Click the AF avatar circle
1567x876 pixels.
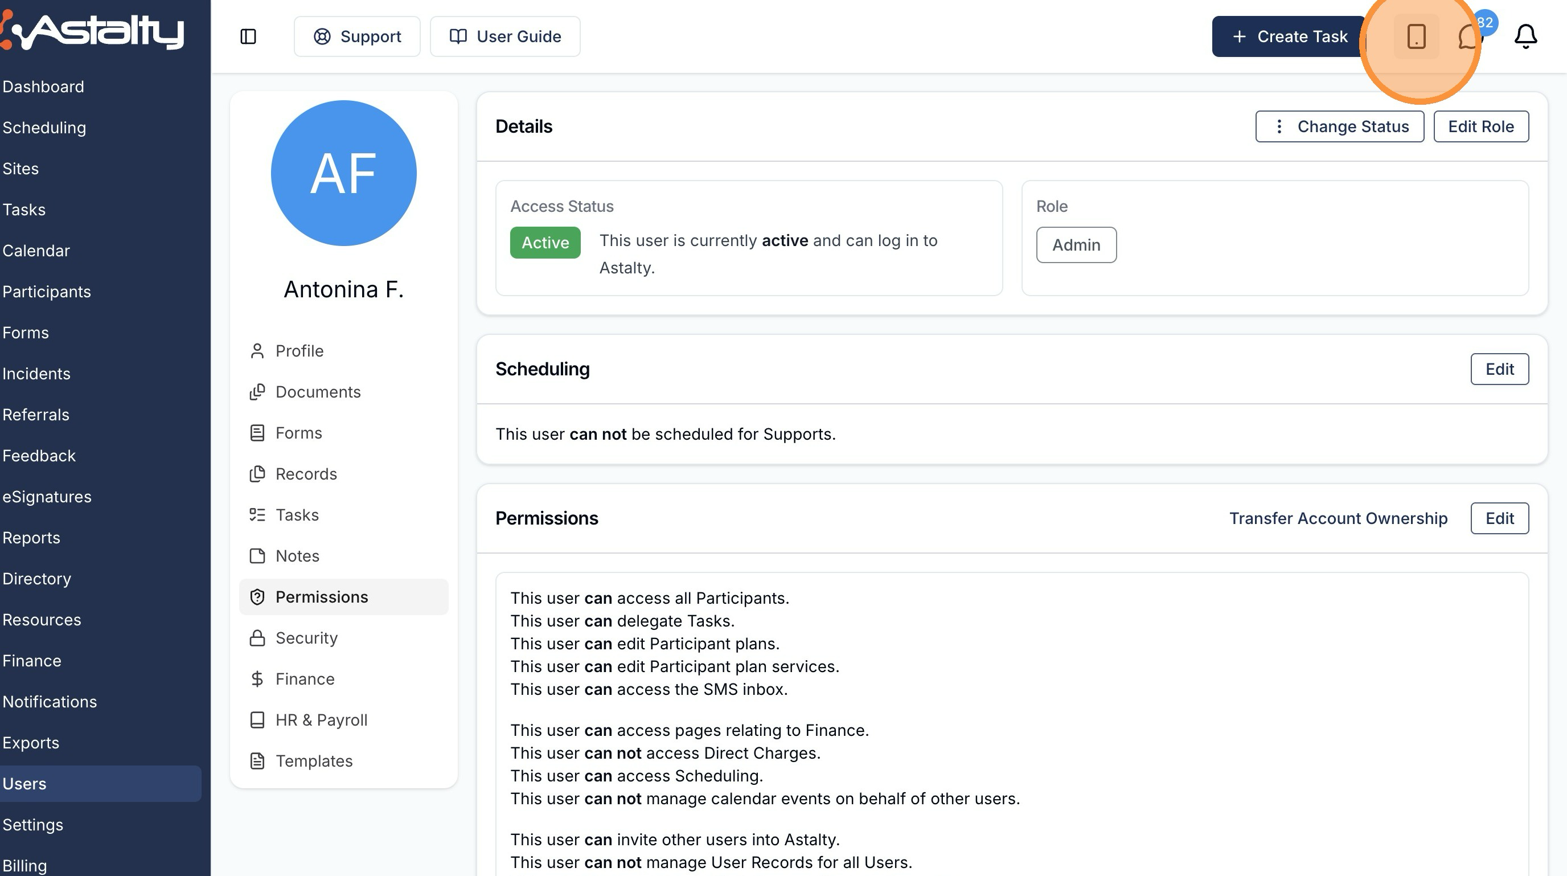[x=344, y=173]
